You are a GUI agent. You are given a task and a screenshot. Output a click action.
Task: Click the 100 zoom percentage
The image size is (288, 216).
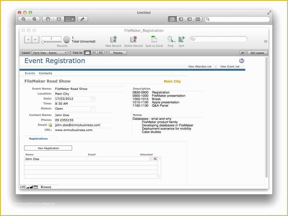[x=22, y=187]
